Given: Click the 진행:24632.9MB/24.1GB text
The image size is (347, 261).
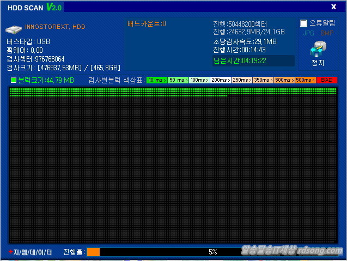Looking at the screenshot, I should [249, 32].
